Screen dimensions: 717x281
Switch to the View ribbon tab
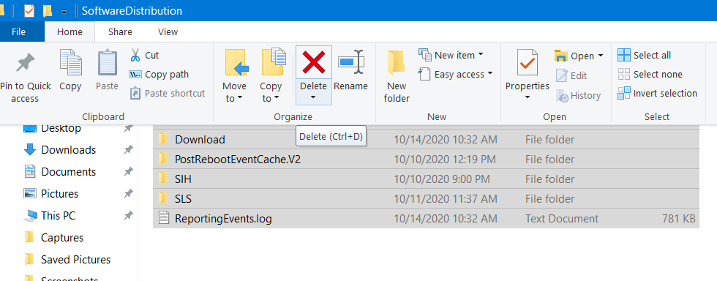(168, 32)
